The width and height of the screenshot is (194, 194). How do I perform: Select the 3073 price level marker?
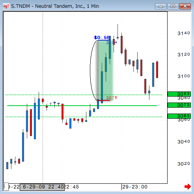[179, 105]
